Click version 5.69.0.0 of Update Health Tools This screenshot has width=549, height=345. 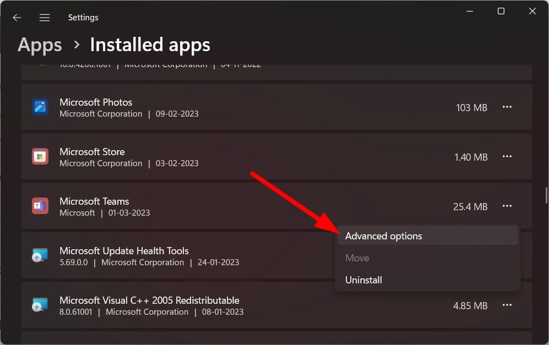(74, 262)
